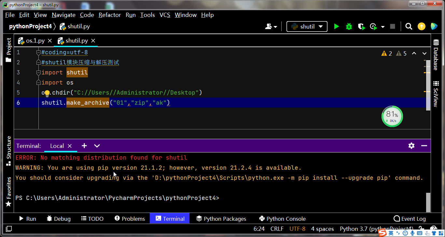Click the soft keyboard icon in IME bar

click(x=420, y=233)
